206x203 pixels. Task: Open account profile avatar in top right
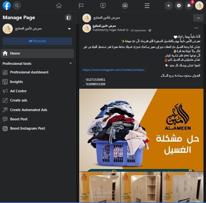pos(199,6)
